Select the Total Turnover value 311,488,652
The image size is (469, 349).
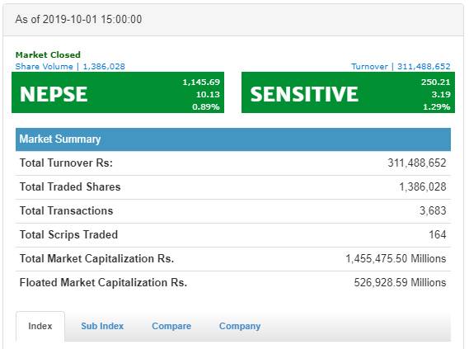point(417,163)
